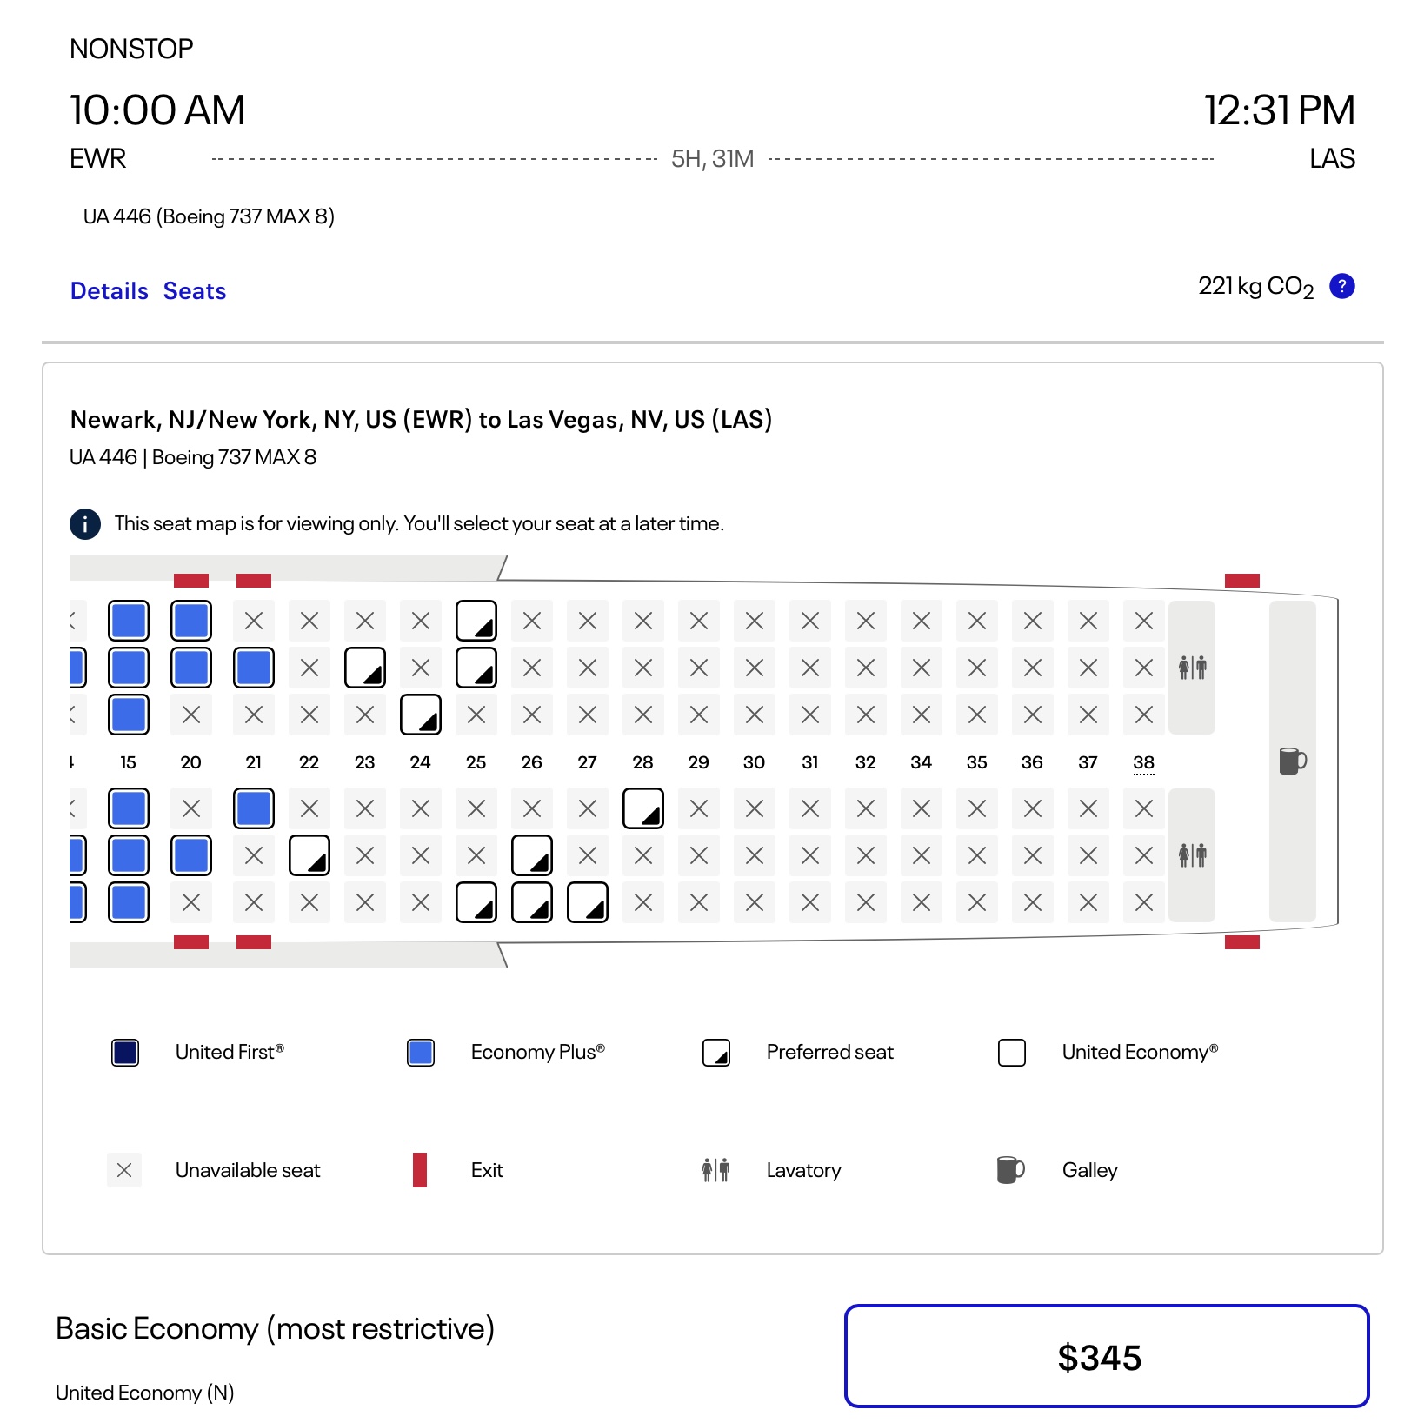Click the Lavatory icon in the legend
The height and width of the screenshot is (1423, 1411).
click(x=715, y=1170)
